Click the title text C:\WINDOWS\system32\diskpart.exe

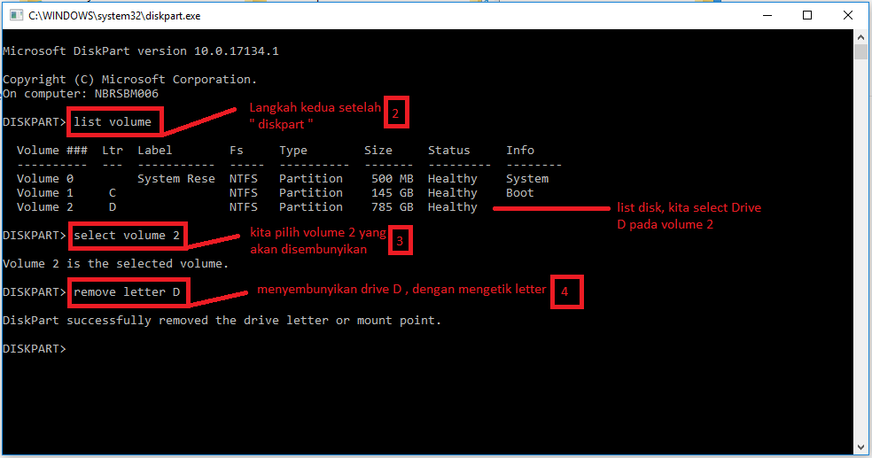[x=114, y=16]
